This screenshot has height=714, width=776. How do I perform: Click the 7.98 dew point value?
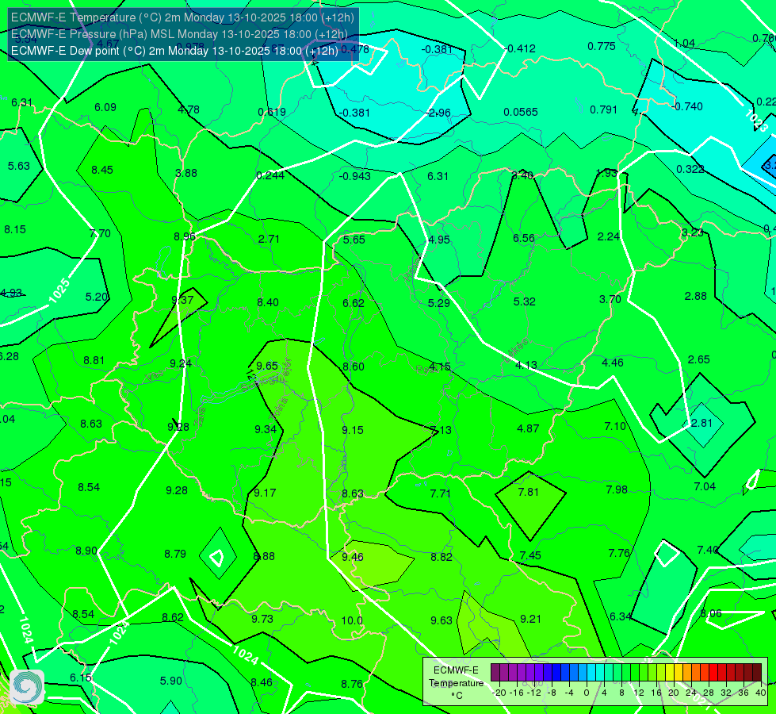click(x=617, y=489)
